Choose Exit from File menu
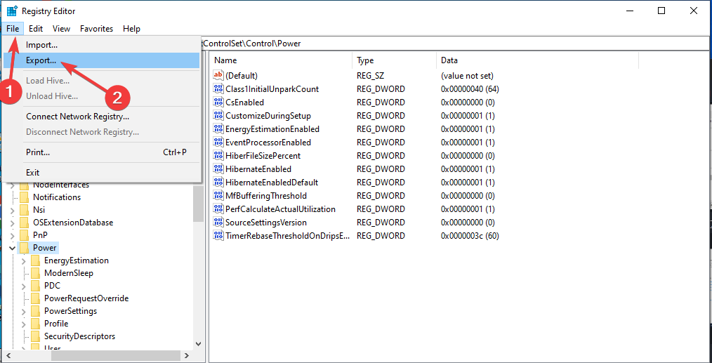The image size is (712, 363). coord(101,173)
